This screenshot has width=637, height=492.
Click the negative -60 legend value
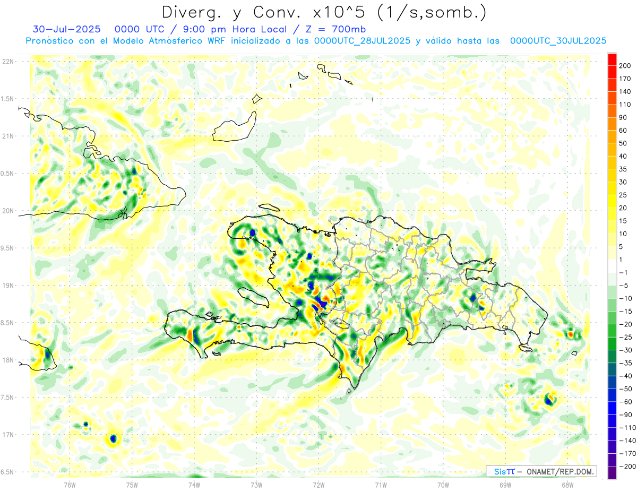[625, 402]
